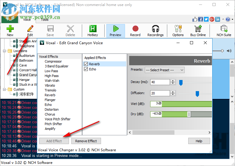Open the Hotkey settings icon
This screenshot has height=166, width=235.
93,29
